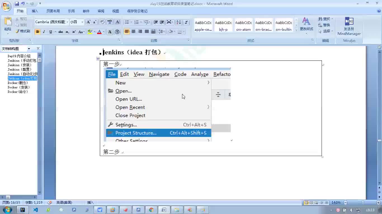Click the Office button orb
The width and height of the screenshot is (382, 214).
tap(6, 6)
